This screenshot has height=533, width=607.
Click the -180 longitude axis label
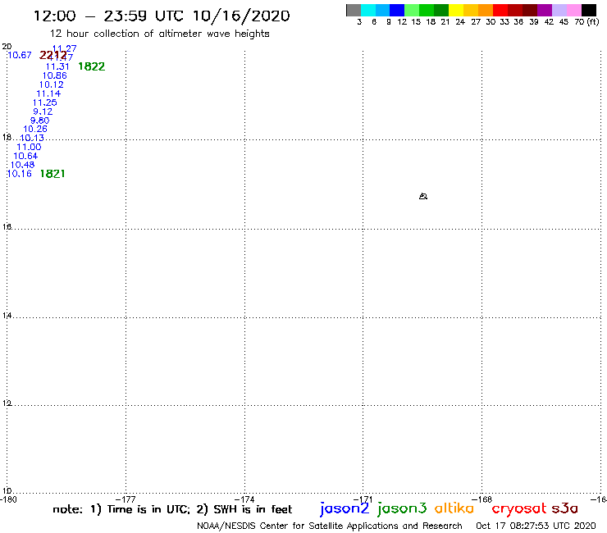tap(8, 499)
